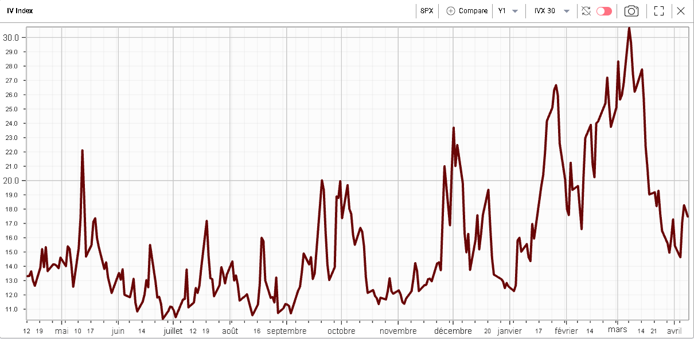Click the 16 date tick after août
Image resolution: width=694 pixels, height=339 pixels.
coord(256,331)
